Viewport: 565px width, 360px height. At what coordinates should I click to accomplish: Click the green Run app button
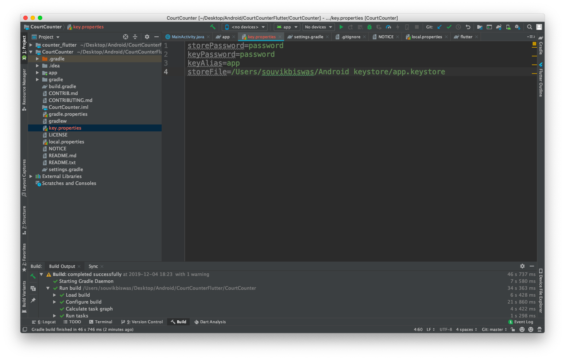tap(341, 27)
